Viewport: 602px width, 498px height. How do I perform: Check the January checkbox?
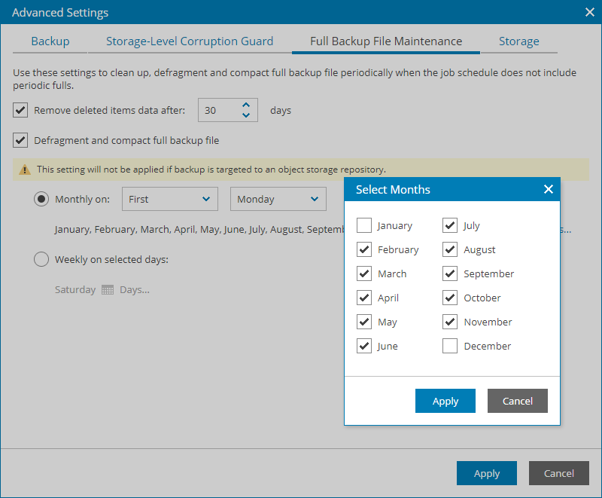click(x=364, y=225)
